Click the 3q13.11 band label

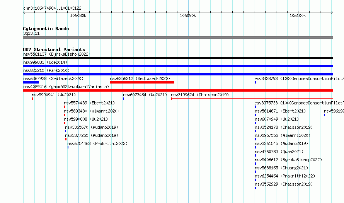31,33
